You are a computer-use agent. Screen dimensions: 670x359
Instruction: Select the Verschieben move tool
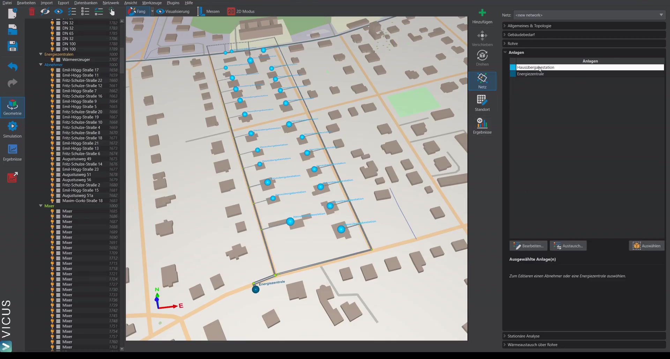click(x=482, y=39)
